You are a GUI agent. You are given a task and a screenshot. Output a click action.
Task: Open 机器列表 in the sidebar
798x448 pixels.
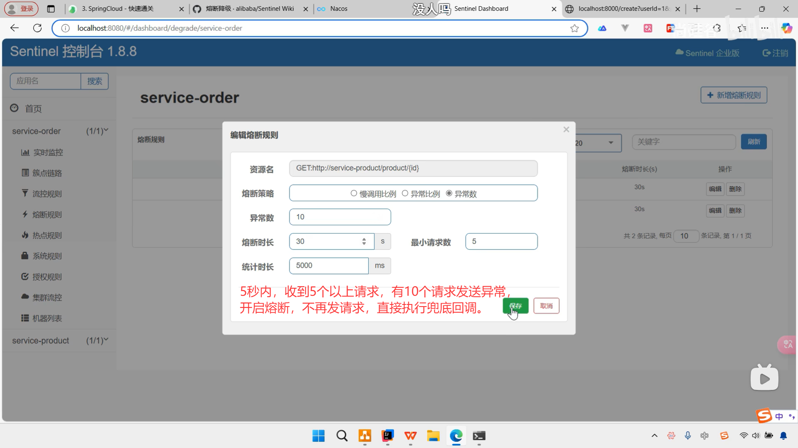click(x=47, y=319)
